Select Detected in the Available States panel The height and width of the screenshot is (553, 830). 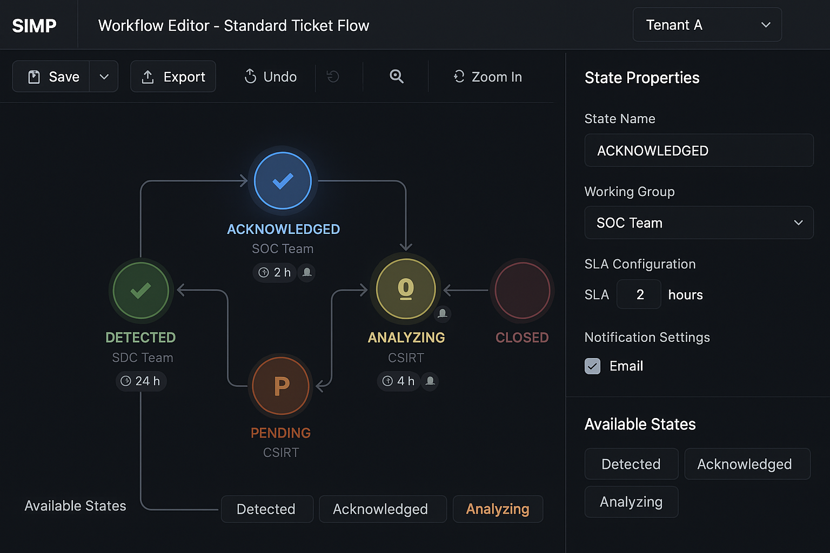[x=631, y=463]
